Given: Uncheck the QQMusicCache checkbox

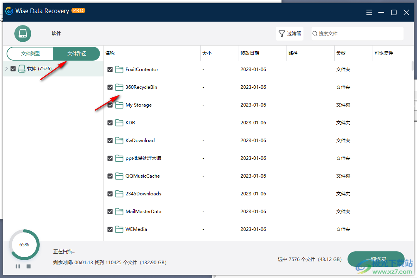Looking at the screenshot, I should tap(110, 176).
